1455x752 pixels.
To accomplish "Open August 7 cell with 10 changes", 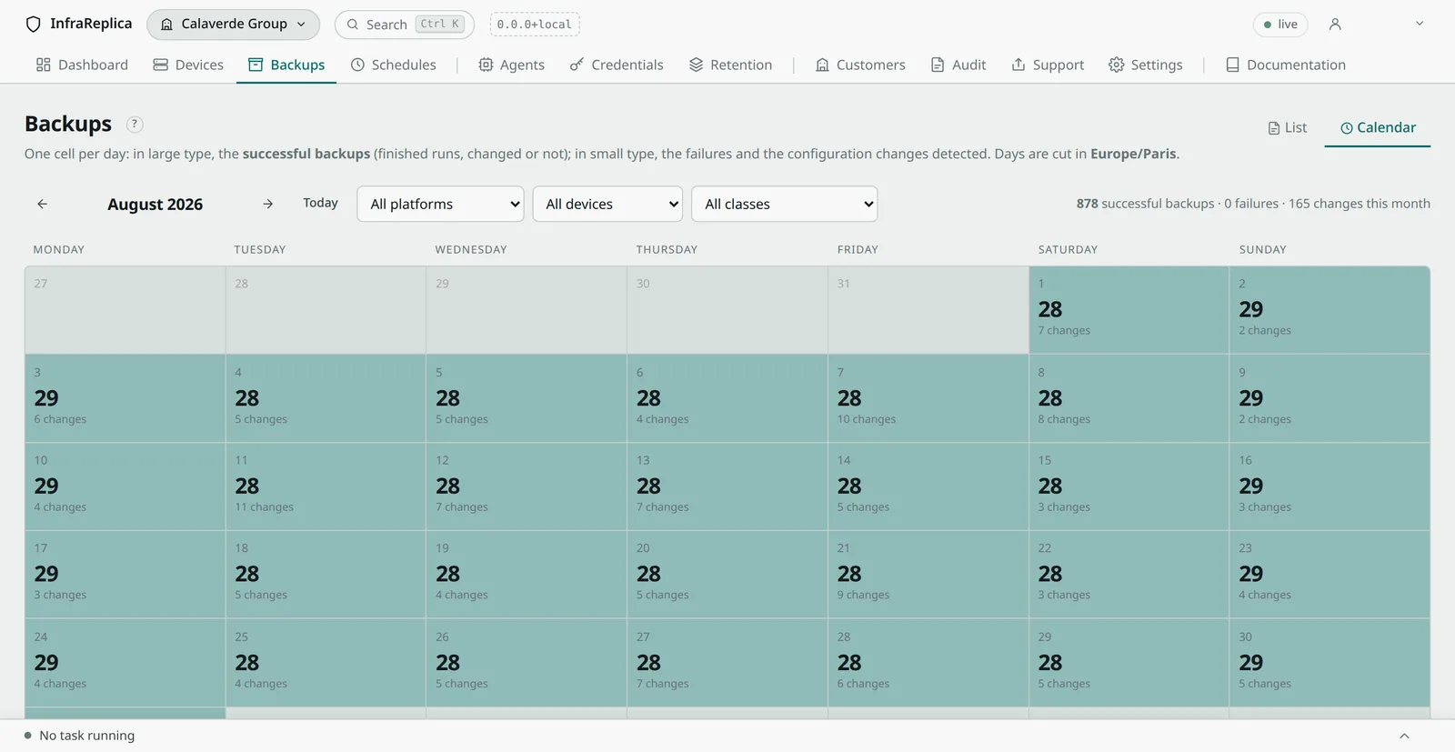I will click(928, 398).
